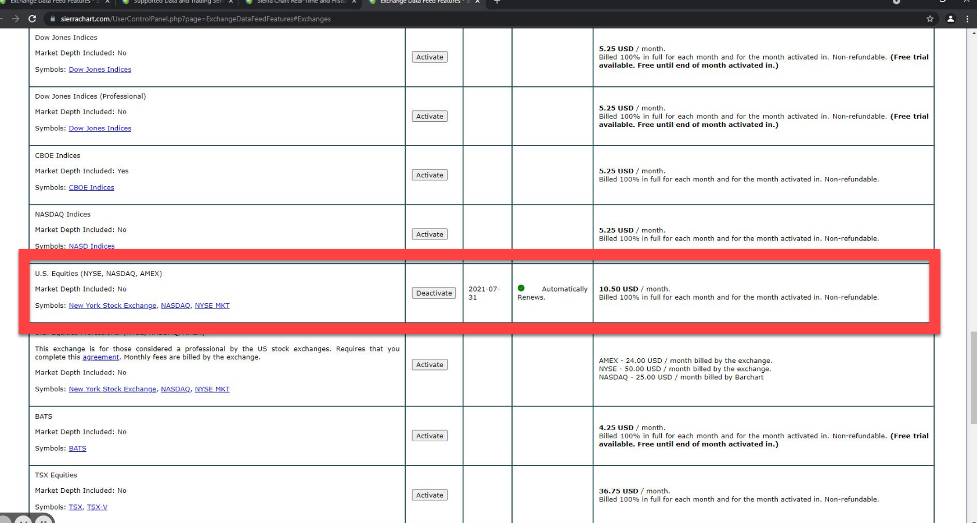Viewport: 977px width, 523px height.
Task: Open the TSX-V symbols link
Action: tap(97, 507)
